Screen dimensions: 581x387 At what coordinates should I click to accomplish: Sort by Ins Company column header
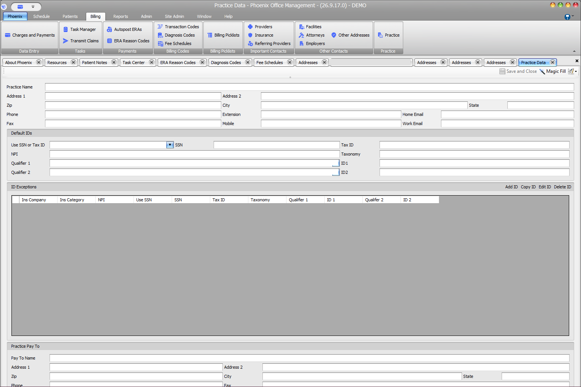click(38, 200)
